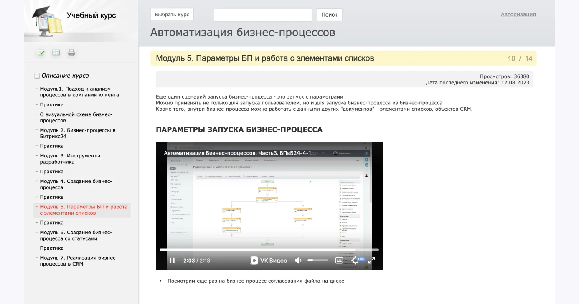The width and height of the screenshot is (579, 304).
Task: Mute the video with speaker icon
Action: tap(298, 261)
